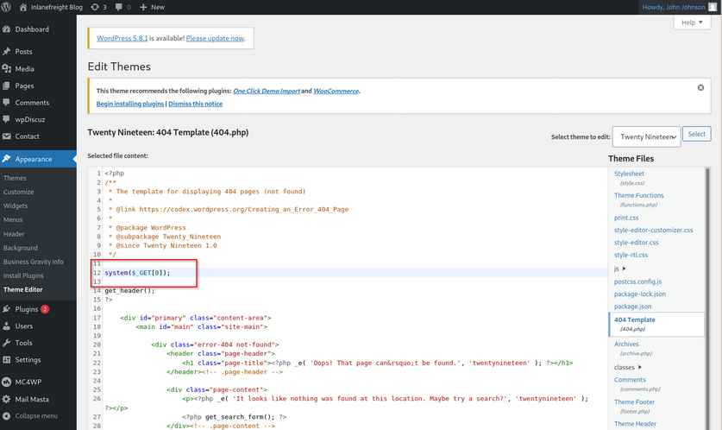Open the Settings menu
This screenshot has width=722, height=430.
(x=28, y=360)
